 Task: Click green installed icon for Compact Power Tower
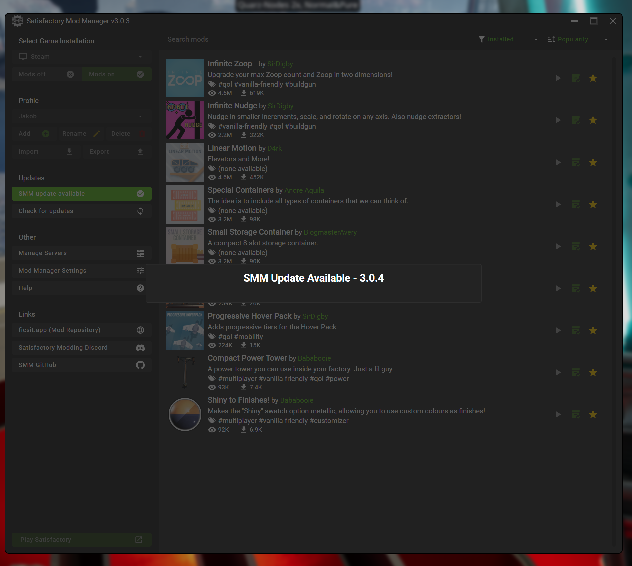click(576, 372)
